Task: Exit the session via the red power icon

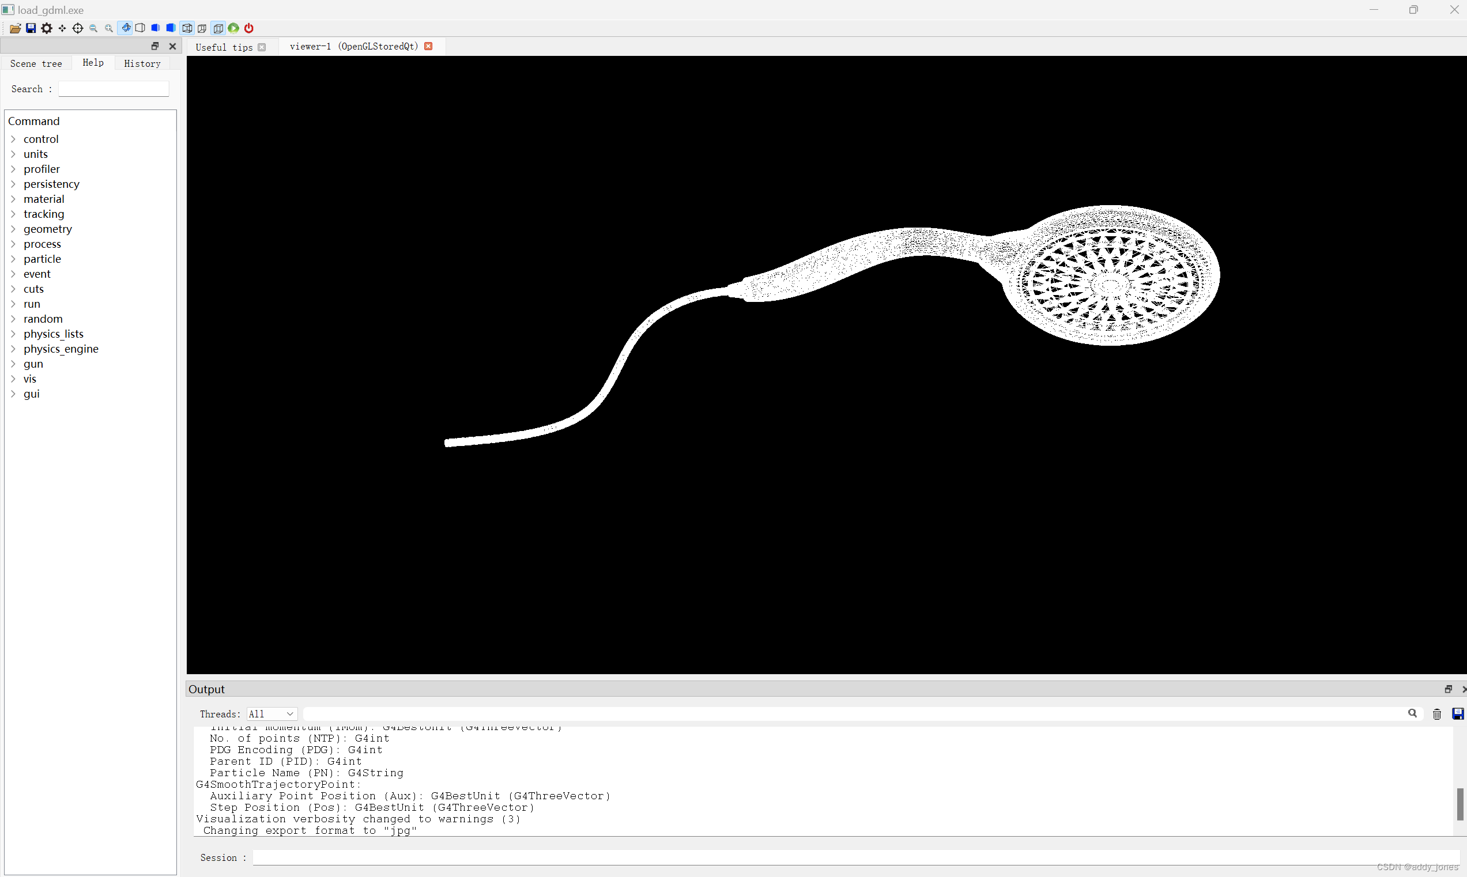Action: coord(248,28)
